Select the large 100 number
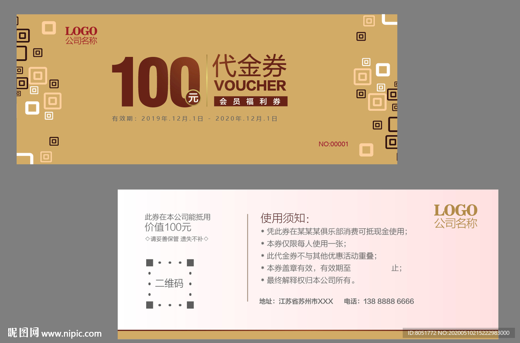Viewport: 520px width, 343px height. pos(156,82)
